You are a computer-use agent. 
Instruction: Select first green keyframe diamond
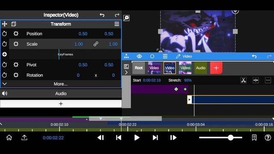pyautogui.click(x=176, y=89)
